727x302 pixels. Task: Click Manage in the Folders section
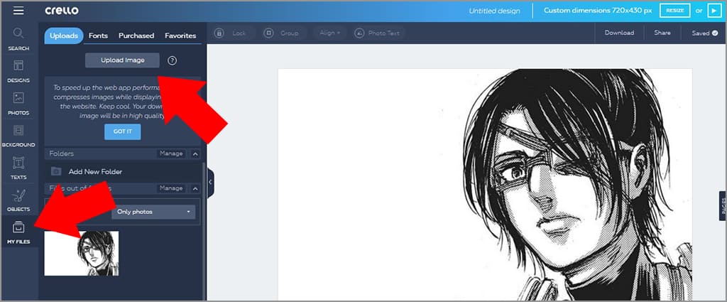point(171,153)
